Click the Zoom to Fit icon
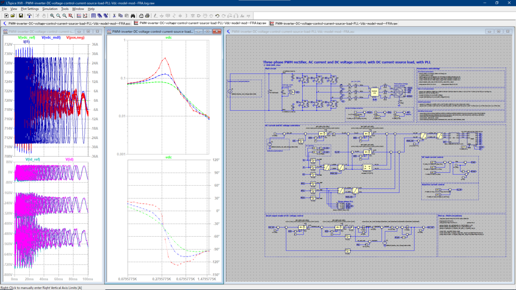This screenshot has height=290, width=516. coord(70,15)
